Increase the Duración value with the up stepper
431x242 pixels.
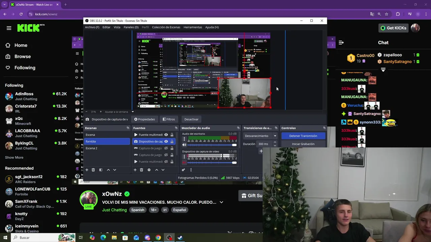coord(275,143)
